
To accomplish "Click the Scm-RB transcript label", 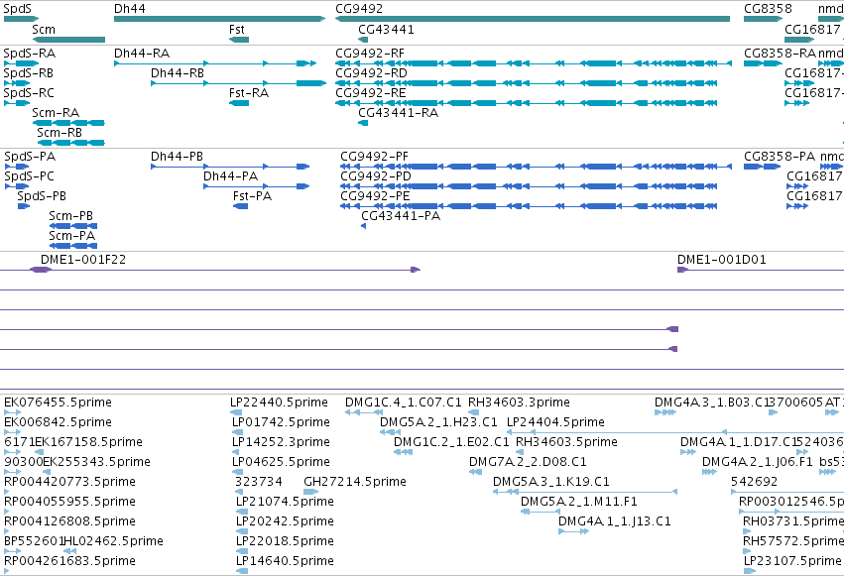I will pos(60,133).
